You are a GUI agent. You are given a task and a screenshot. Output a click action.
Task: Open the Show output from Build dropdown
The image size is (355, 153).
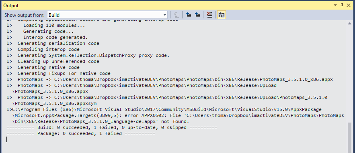coord(107,15)
